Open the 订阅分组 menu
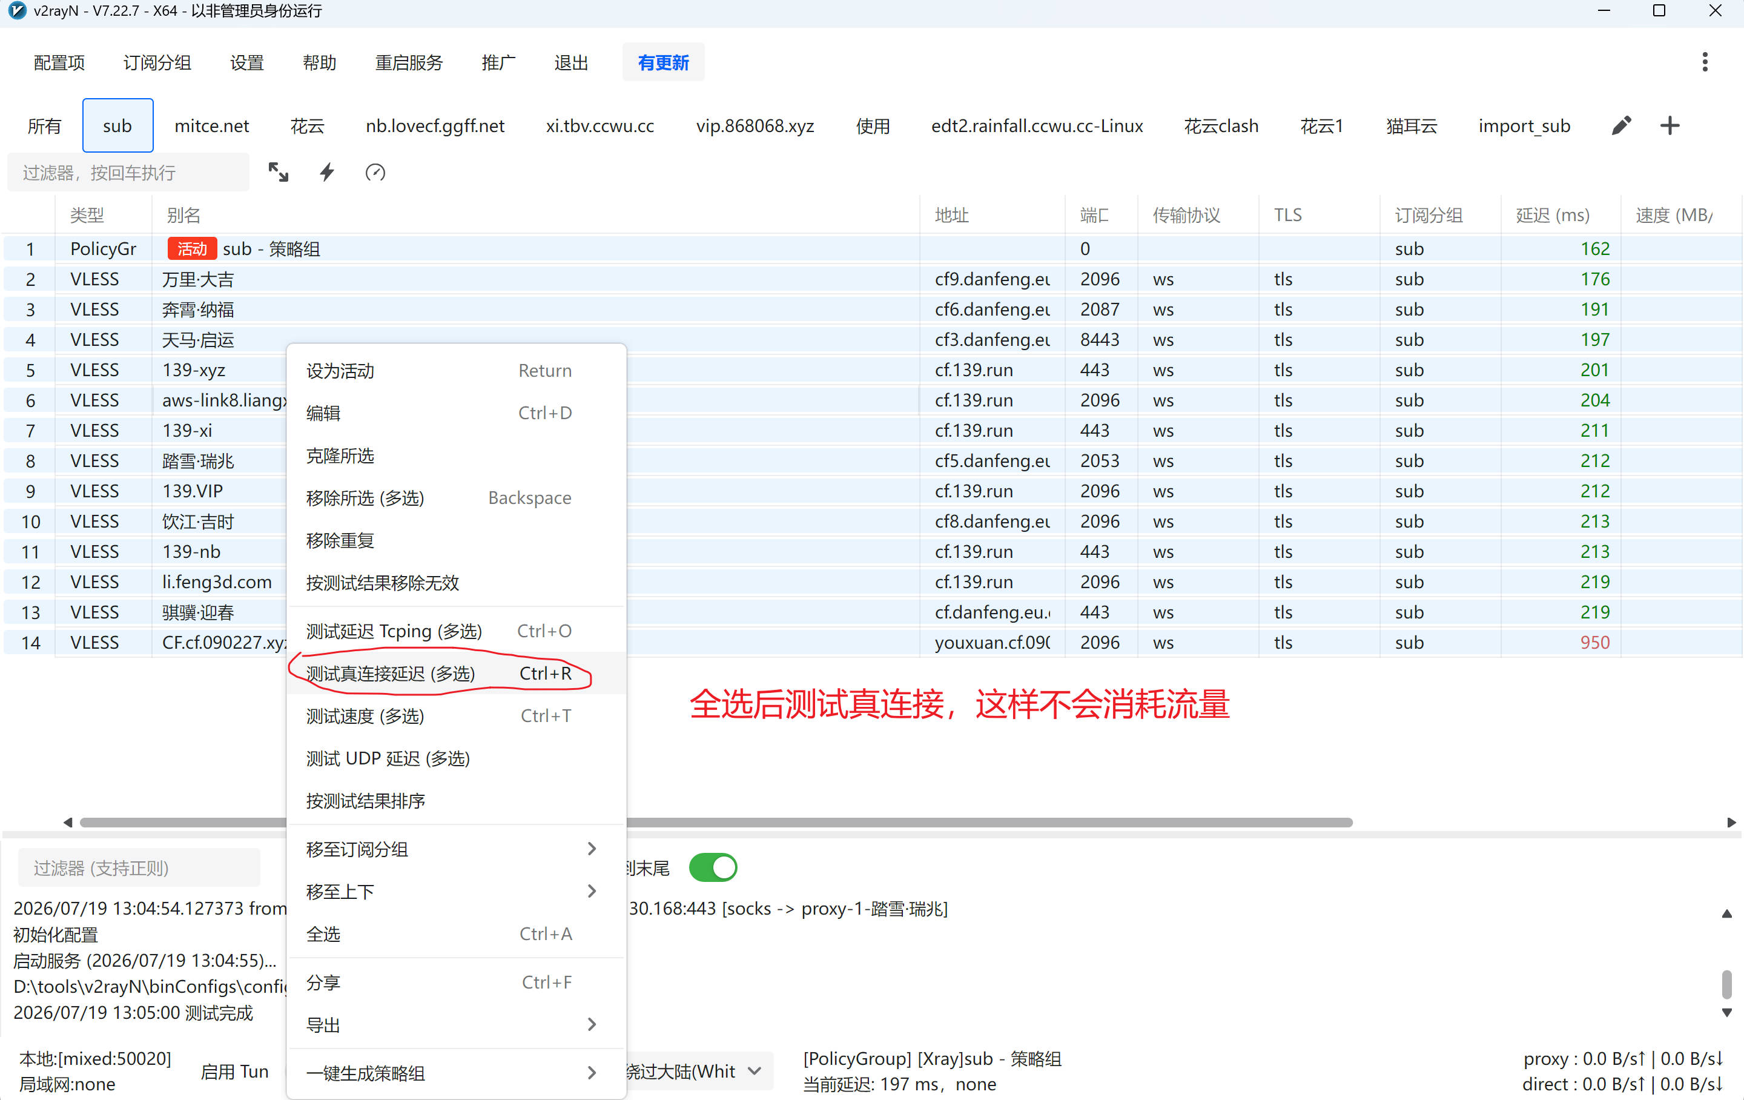This screenshot has height=1100, width=1744. [157, 63]
